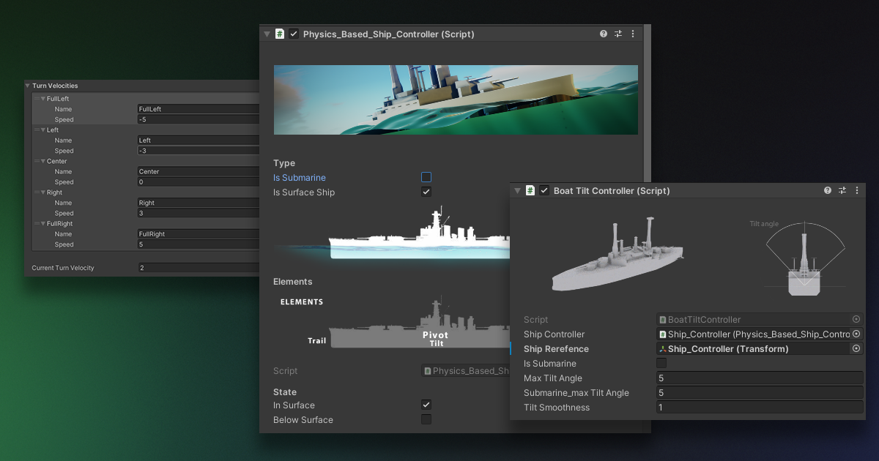Enable the Is Submarine checkbox
Screen dimensions: 879x461
tap(426, 177)
